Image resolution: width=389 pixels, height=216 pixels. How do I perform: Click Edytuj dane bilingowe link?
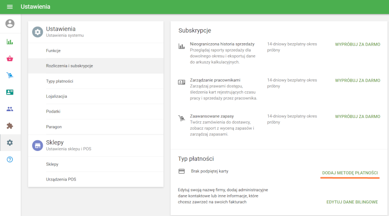click(x=352, y=202)
